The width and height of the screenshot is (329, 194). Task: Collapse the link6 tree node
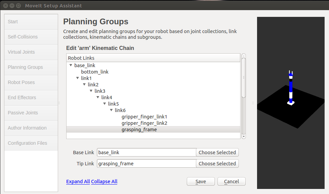(111, 110)
